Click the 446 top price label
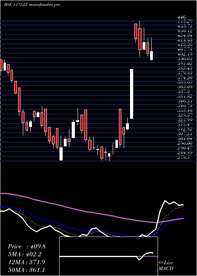Viewport: 197px width, 276px height. click(x=182, y=17)
